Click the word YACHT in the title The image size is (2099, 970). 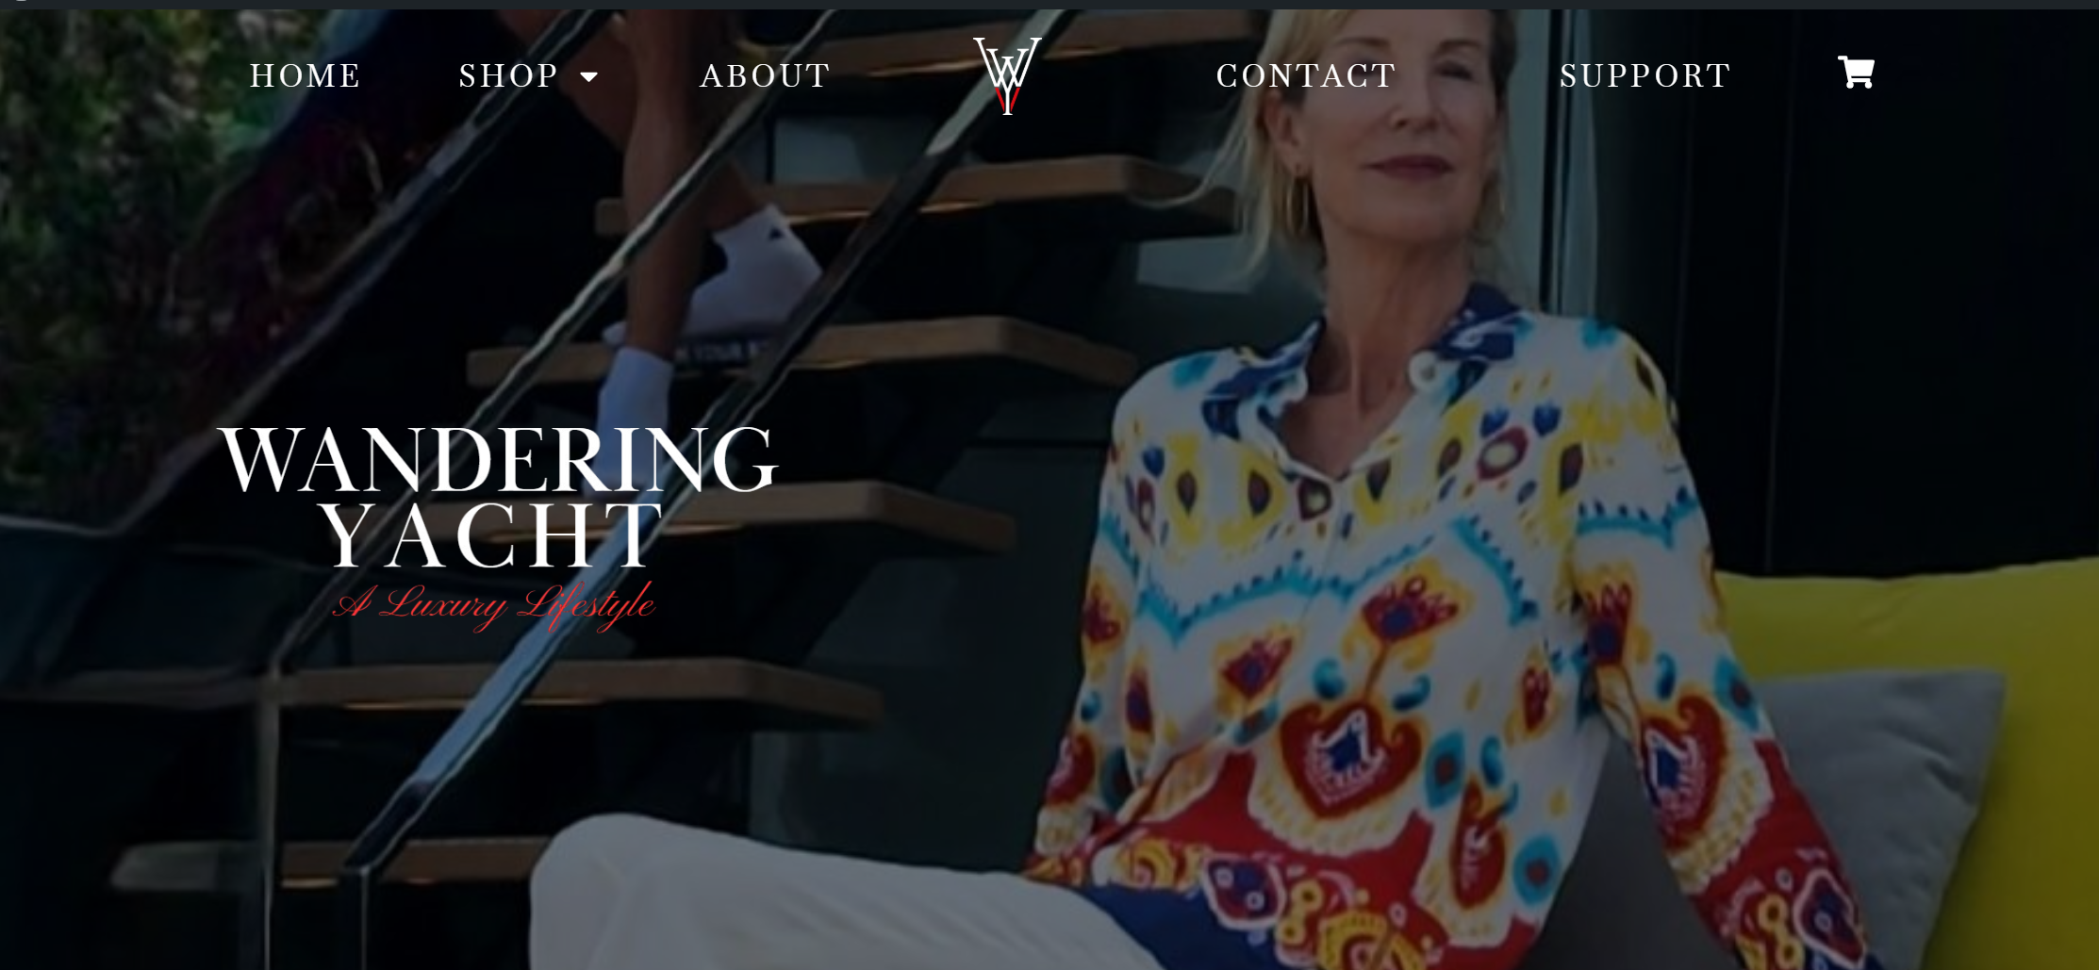tap(491, 534)
